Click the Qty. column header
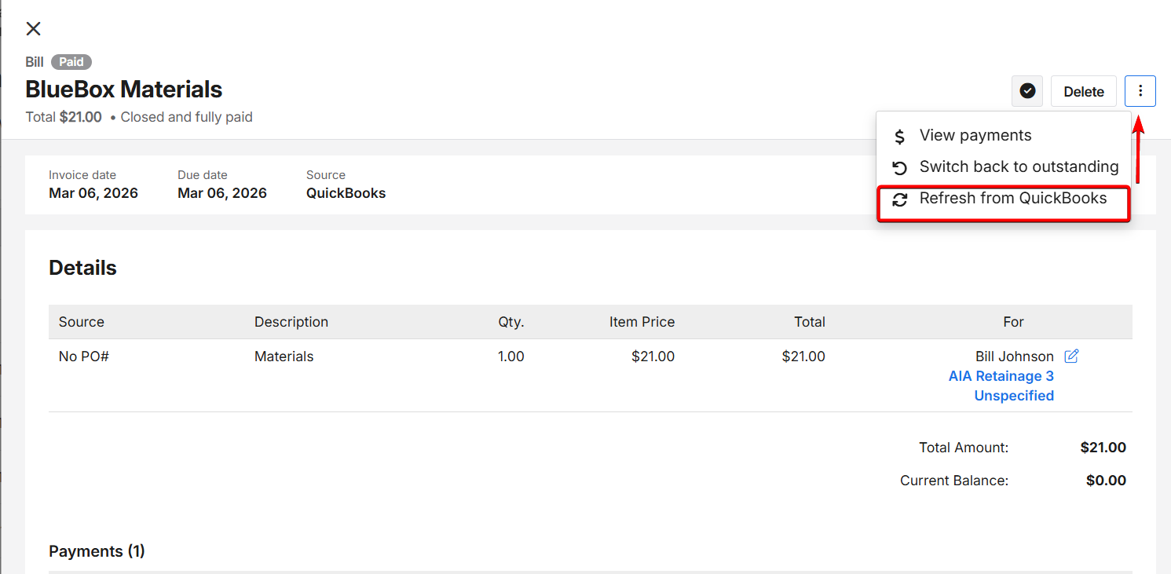 (510, 322)
